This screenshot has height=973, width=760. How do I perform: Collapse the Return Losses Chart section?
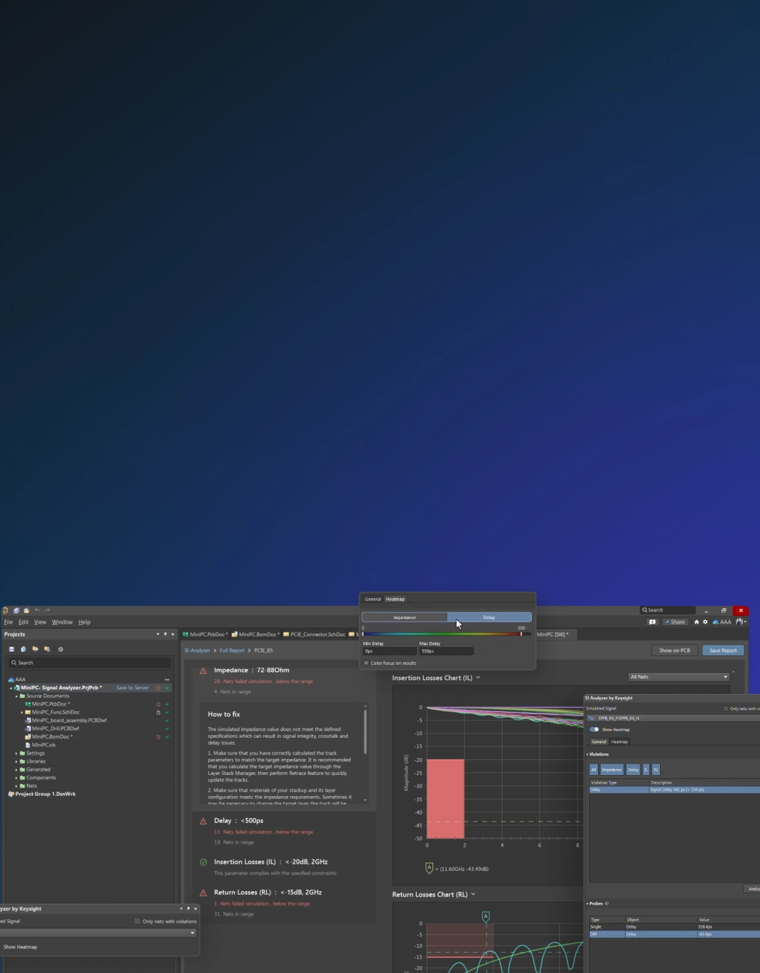[473, 895]
